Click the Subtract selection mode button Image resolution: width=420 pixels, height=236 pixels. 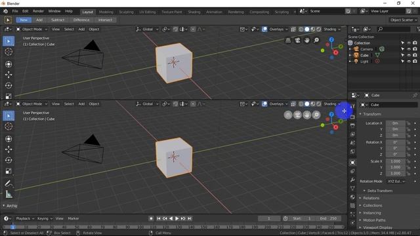coord(58,20)
